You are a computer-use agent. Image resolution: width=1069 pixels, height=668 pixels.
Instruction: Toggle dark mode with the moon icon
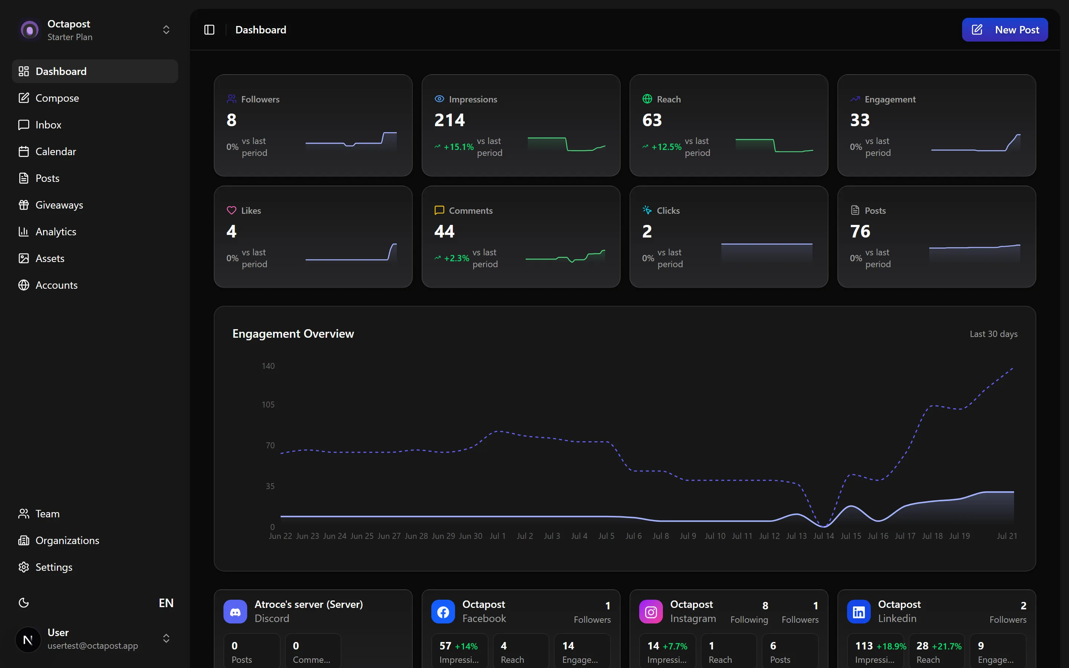(x=24, y=603)
